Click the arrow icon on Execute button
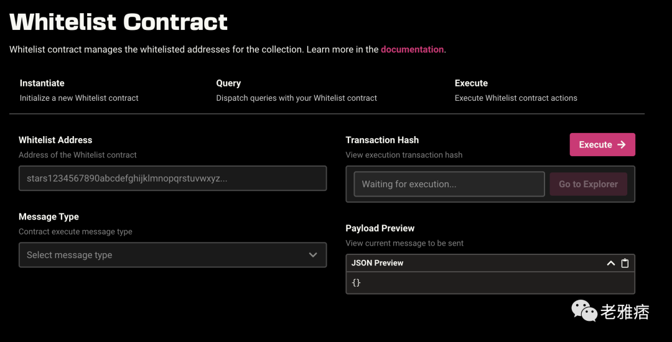Image resolution: width=672 pixels, height=342 pixels. [622, 145]
